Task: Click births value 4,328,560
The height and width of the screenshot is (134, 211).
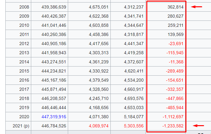Action: (x=99, y=89)
